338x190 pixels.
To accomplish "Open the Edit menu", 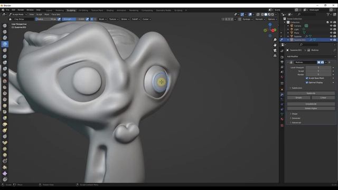I will click(x=13, y=10).
